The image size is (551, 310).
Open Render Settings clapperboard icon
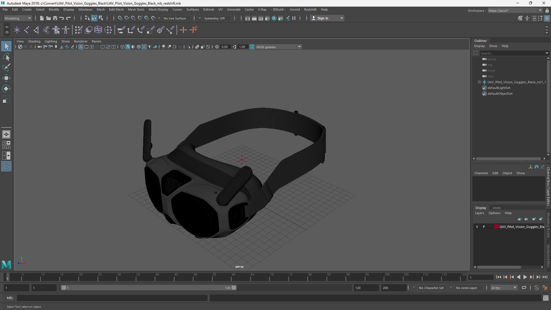pos(267,18)
